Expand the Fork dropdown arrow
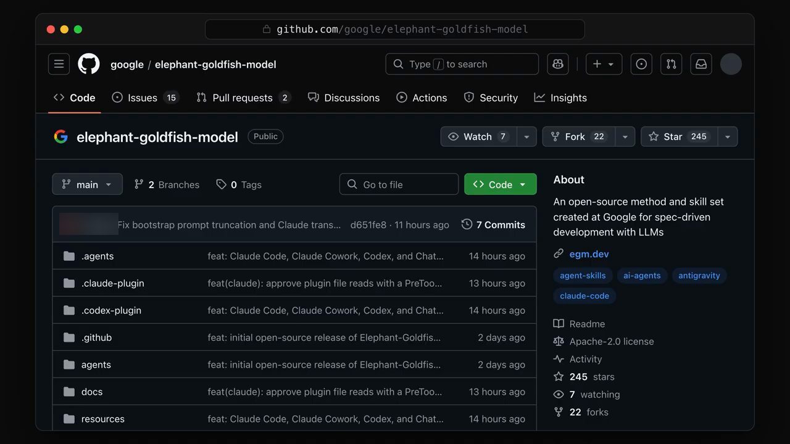The height and width of the screenshot is (444, 790). (x=625, y=137)
